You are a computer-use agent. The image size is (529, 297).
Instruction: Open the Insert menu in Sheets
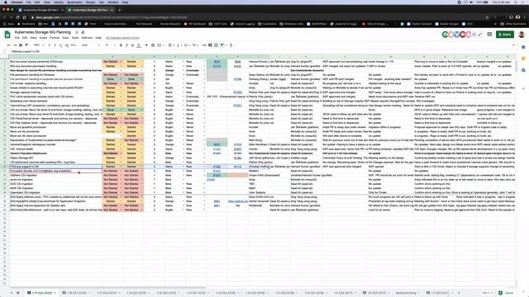(x=43, y=38)
